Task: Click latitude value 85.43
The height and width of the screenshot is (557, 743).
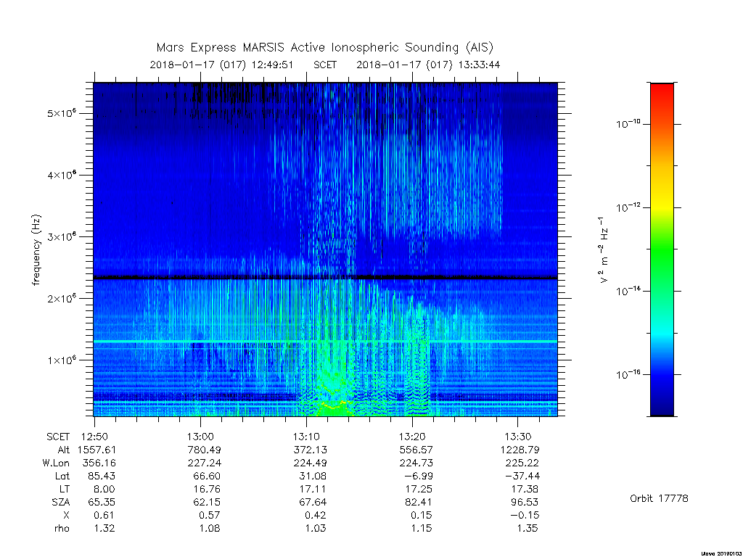Action: (x=102, y=476)
